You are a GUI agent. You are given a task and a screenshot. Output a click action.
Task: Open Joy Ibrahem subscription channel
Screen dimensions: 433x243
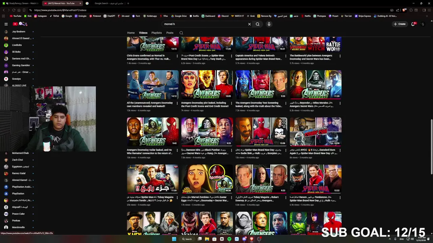click(19, 31)
